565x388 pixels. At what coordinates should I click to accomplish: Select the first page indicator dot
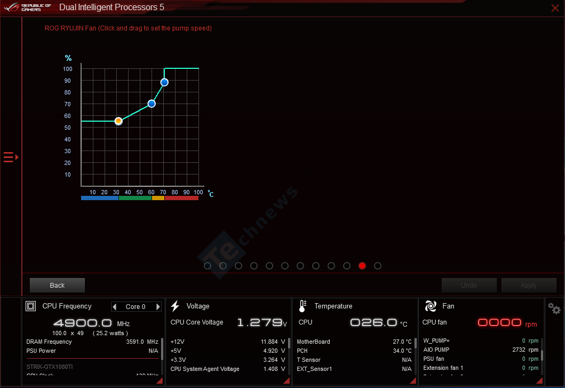(208, 266)
